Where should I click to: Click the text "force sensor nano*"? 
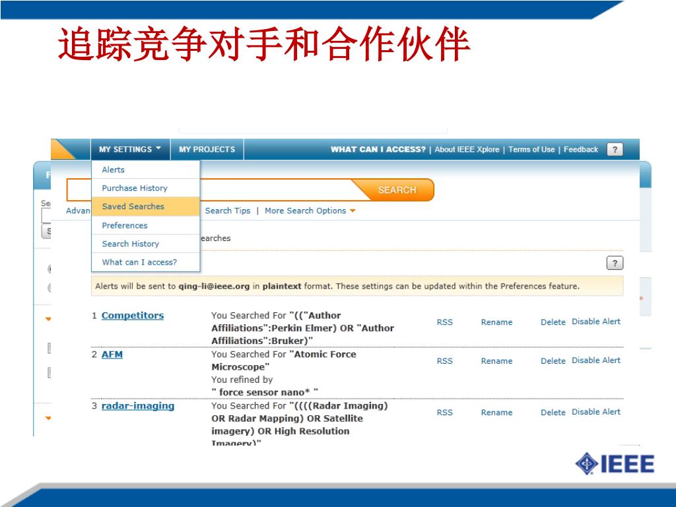264,392
